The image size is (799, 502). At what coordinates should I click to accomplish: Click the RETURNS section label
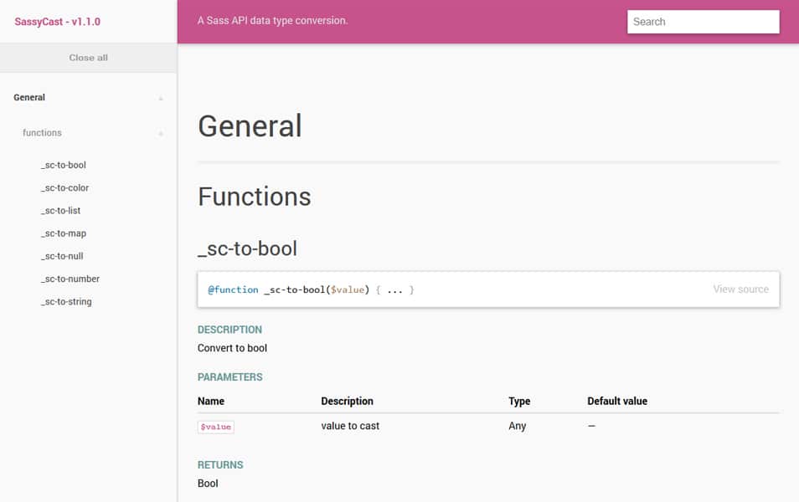tap(219, 464)
